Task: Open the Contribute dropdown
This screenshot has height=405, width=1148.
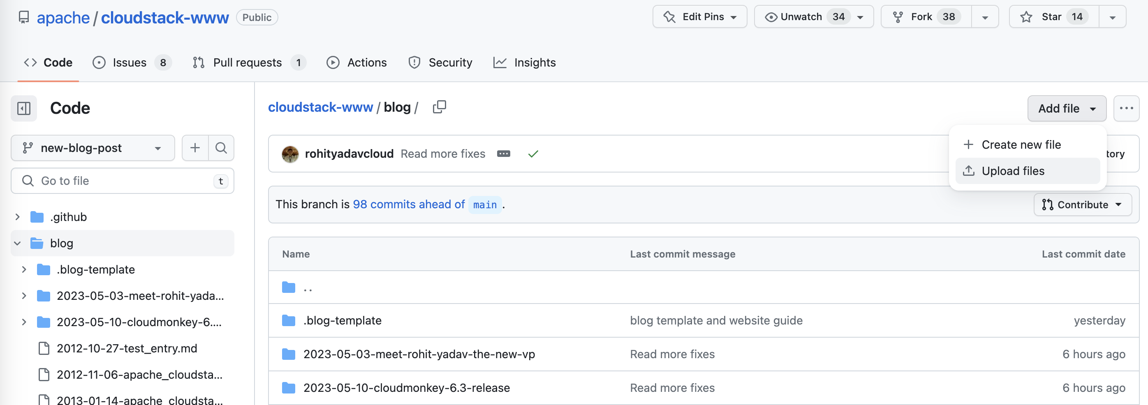Action: pyautogui.click(x=1082, y=205)
